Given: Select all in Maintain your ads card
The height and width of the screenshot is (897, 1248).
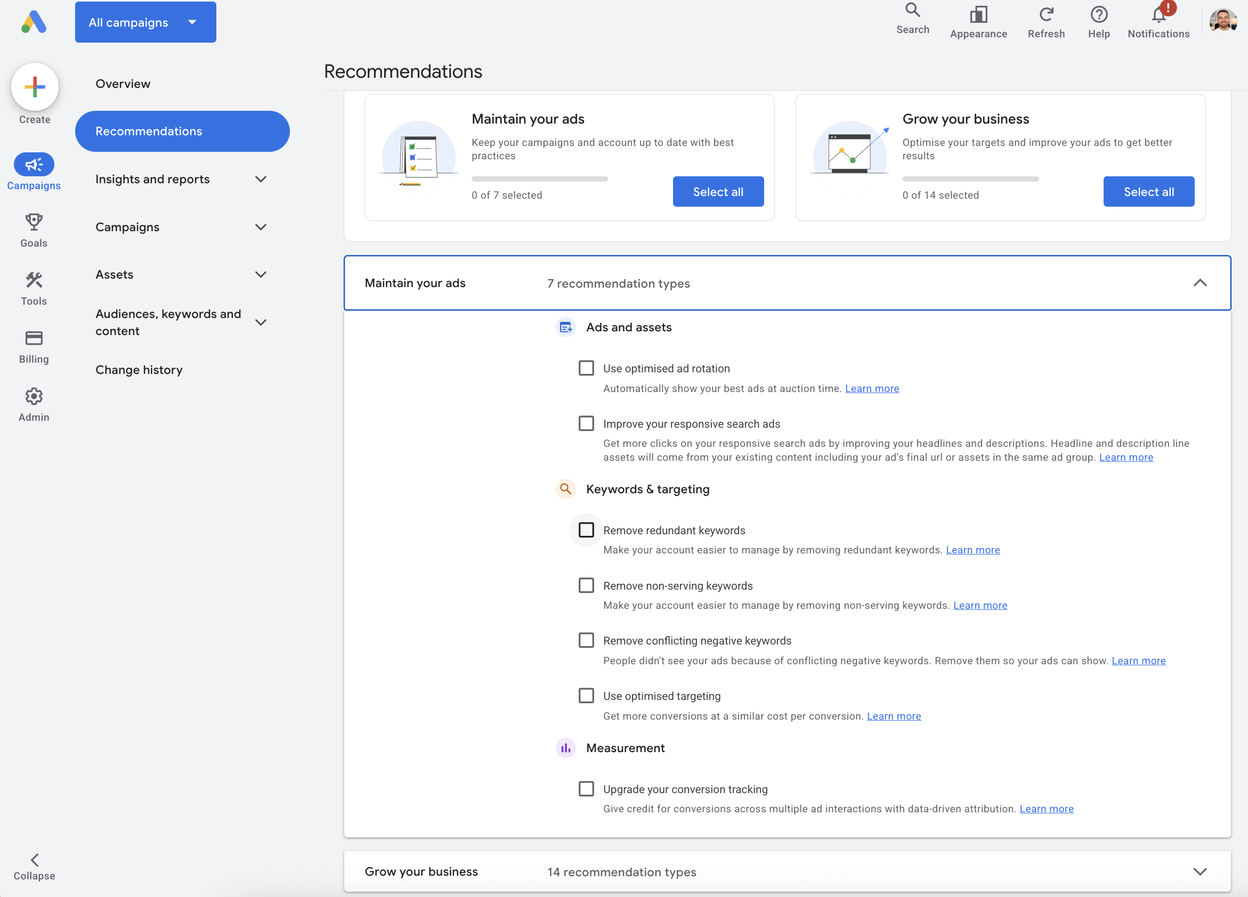Looking at the screenshot, I should pos(718,191).
